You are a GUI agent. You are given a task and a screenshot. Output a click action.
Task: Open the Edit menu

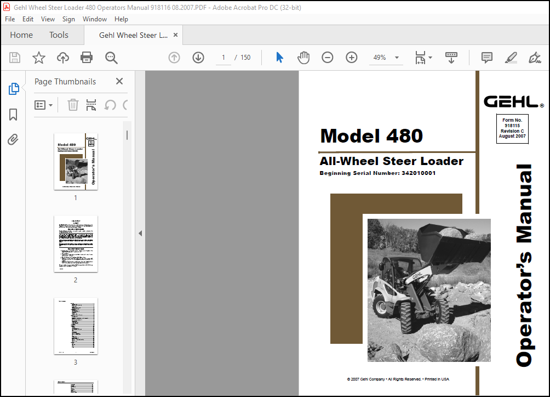click(x=28, y=19)
